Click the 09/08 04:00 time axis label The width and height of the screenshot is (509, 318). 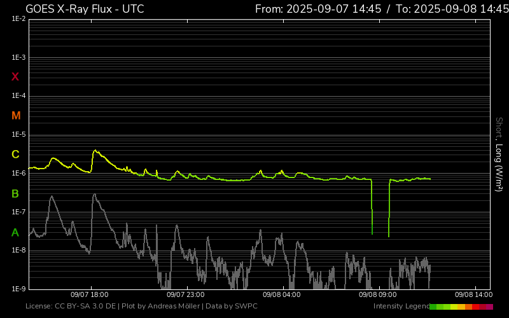[281, 295]
